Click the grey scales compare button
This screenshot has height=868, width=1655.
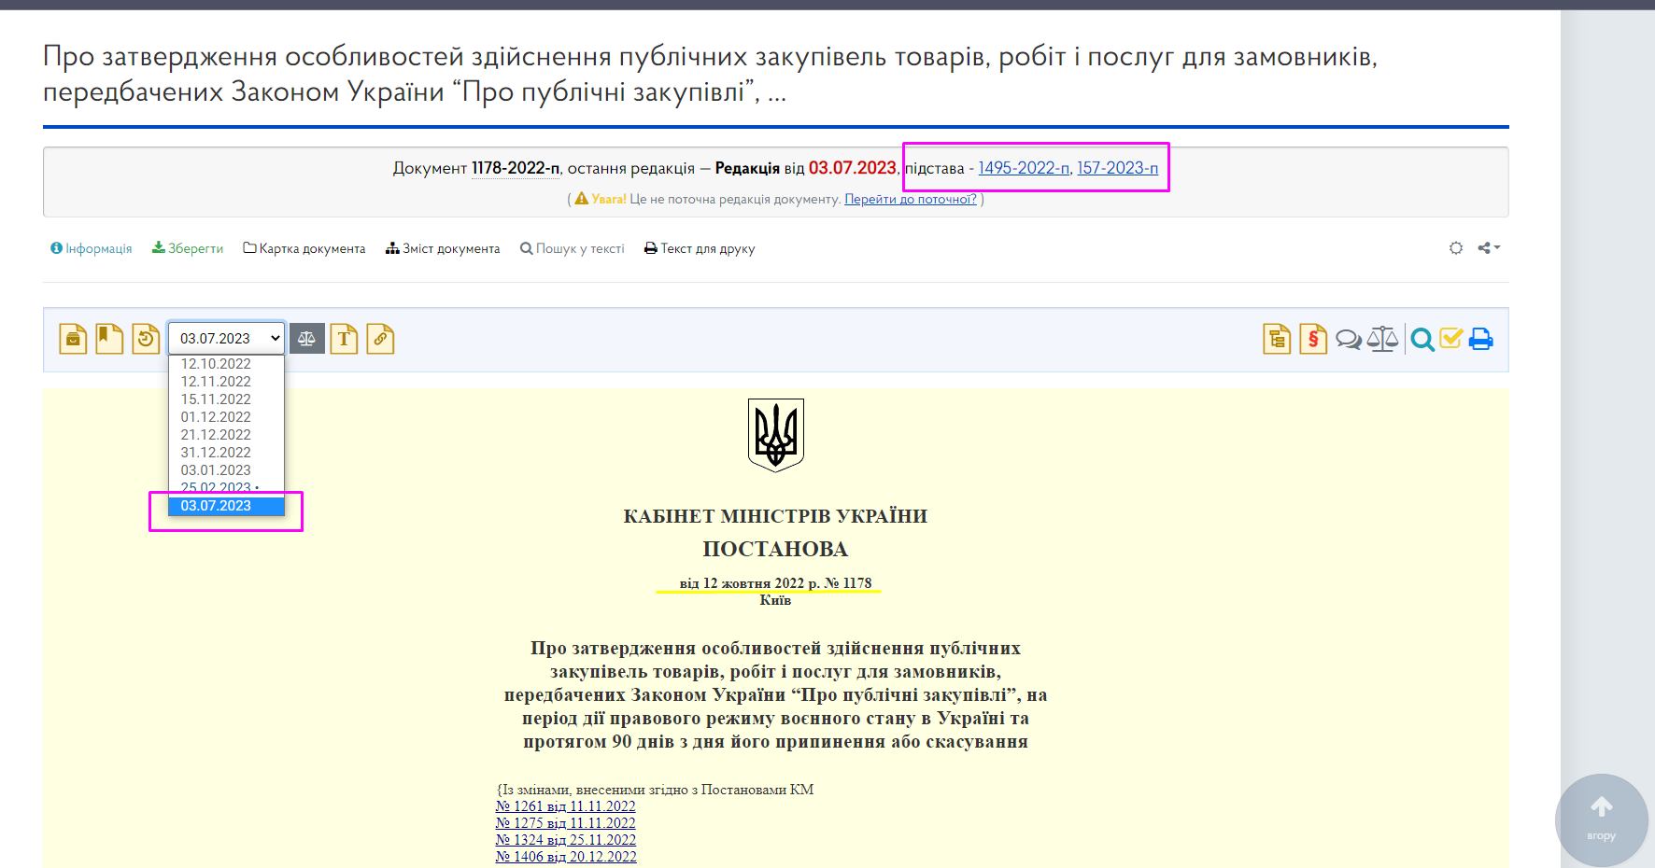point(307,339)
